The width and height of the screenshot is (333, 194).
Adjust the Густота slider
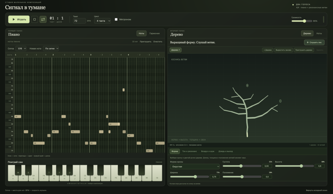[242, 166]
